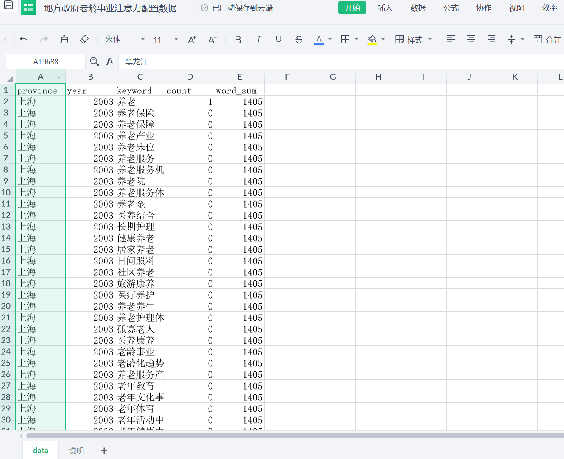Apply the font color A icon
Image resolution: width=564 pixels, height=459 pixels.
[x=319, y=40]
